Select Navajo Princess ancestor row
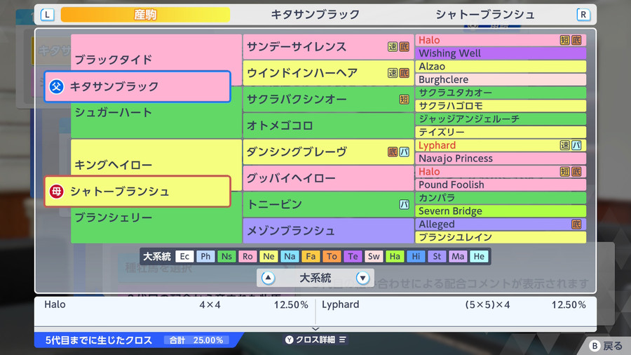631x355 pixels. [x=501, y=159]
